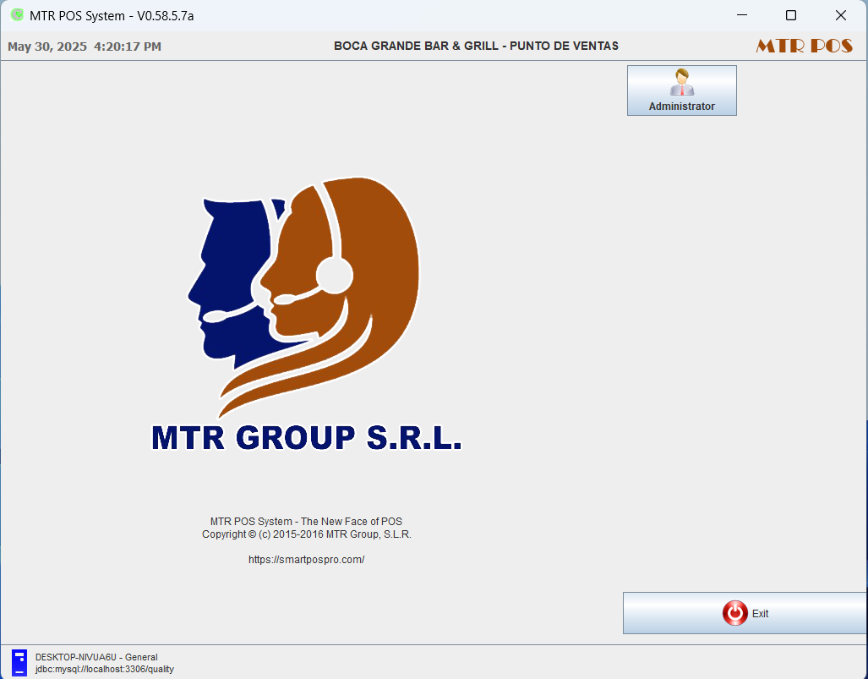Click the green app icon in title bar
The image size is (868, 679).
17,15
